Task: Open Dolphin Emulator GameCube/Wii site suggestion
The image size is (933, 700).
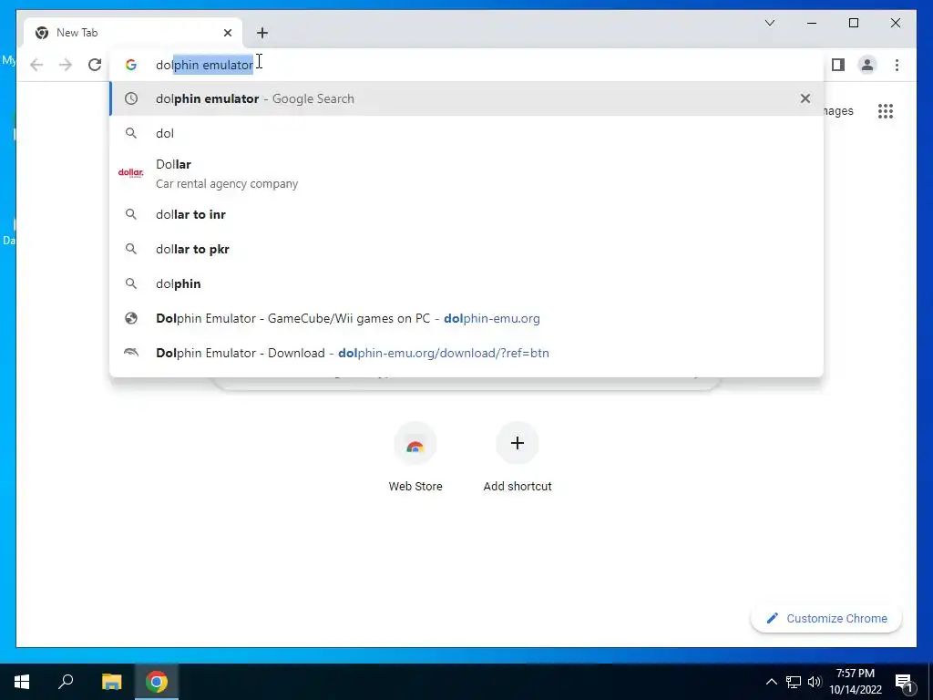Action: click(466, 318)
